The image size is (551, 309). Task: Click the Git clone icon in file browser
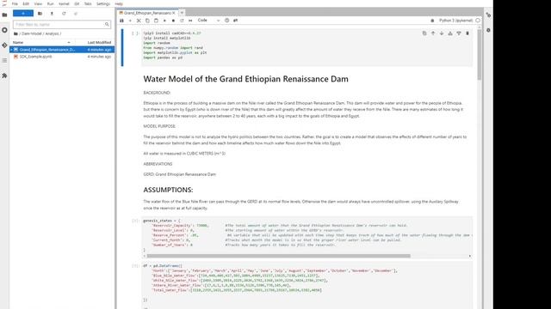pos(76,14)
